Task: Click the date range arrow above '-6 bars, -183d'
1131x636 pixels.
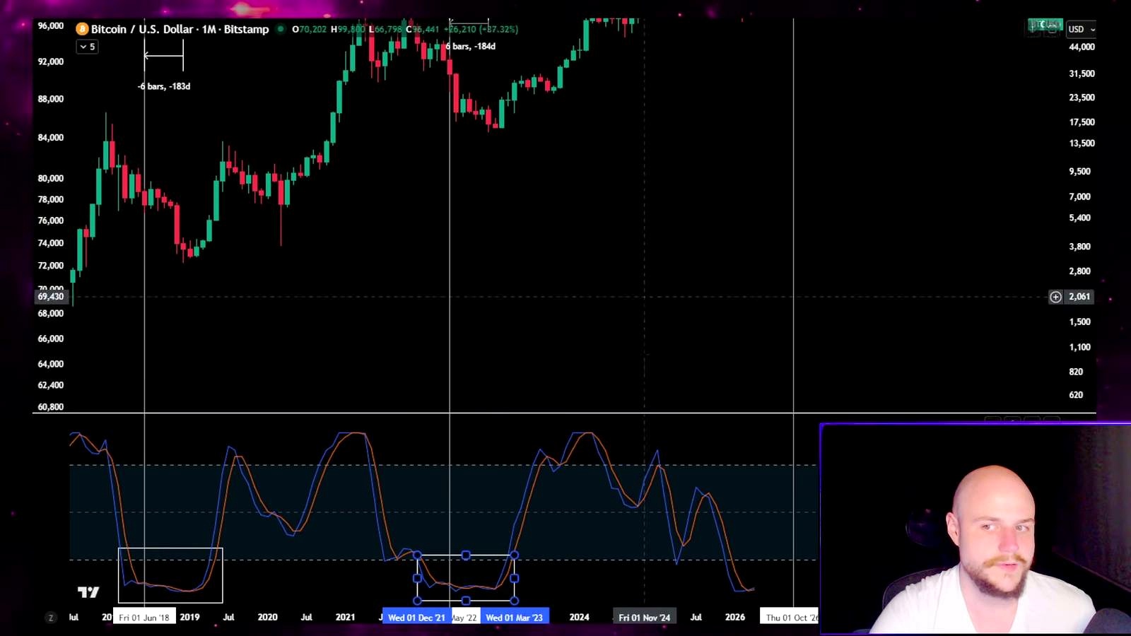Action: point(163,55)
